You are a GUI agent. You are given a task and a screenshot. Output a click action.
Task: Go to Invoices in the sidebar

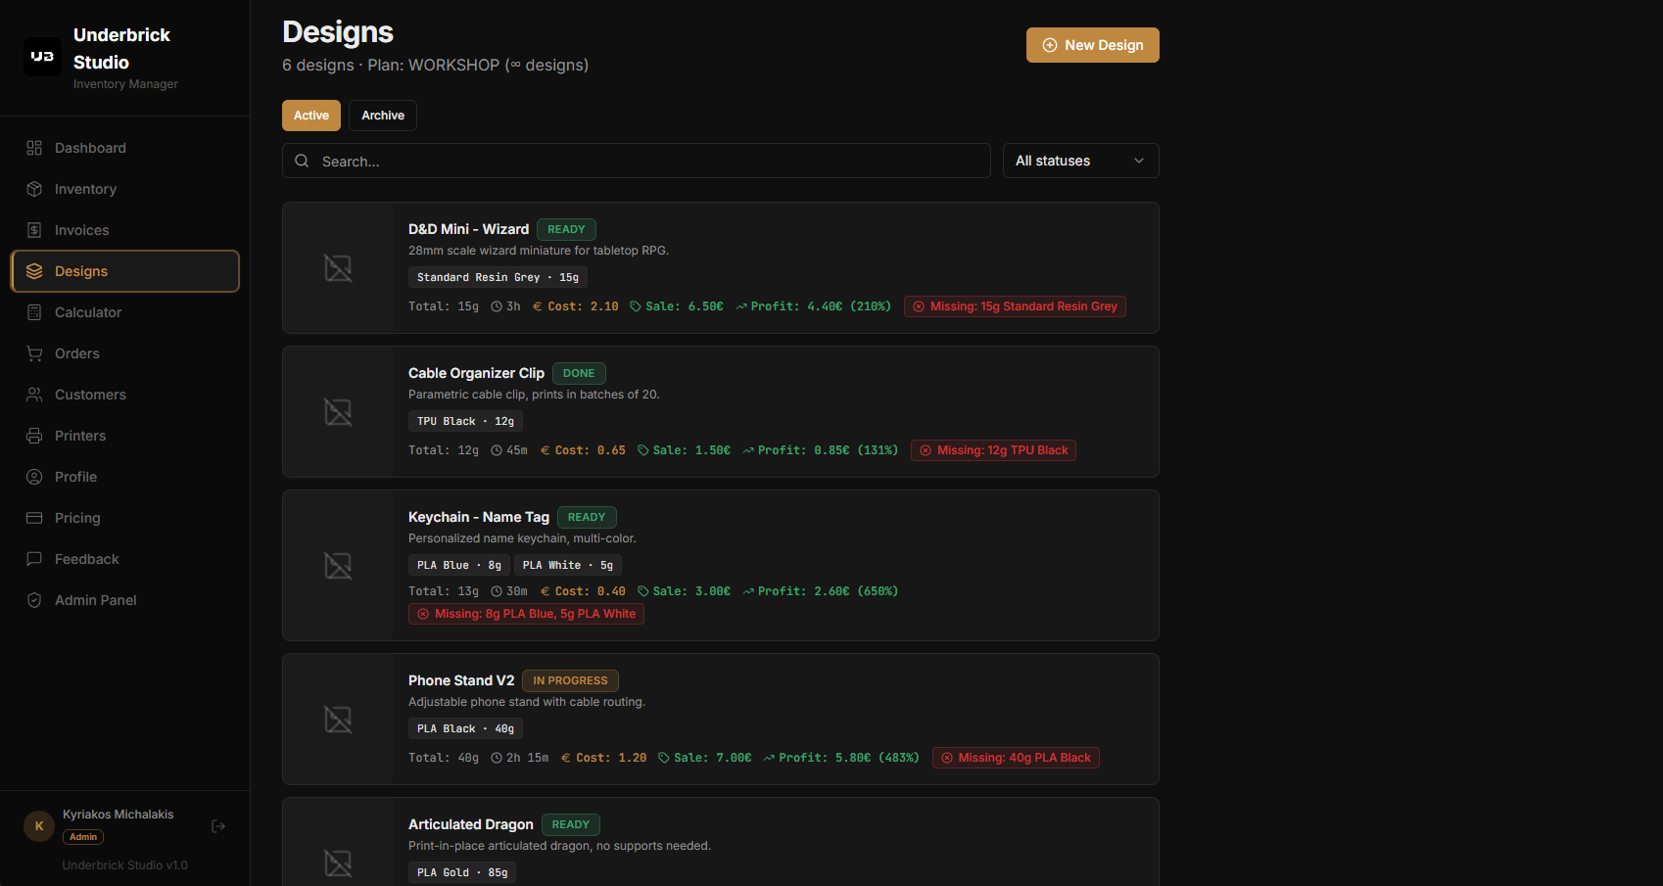pos(124,230)
